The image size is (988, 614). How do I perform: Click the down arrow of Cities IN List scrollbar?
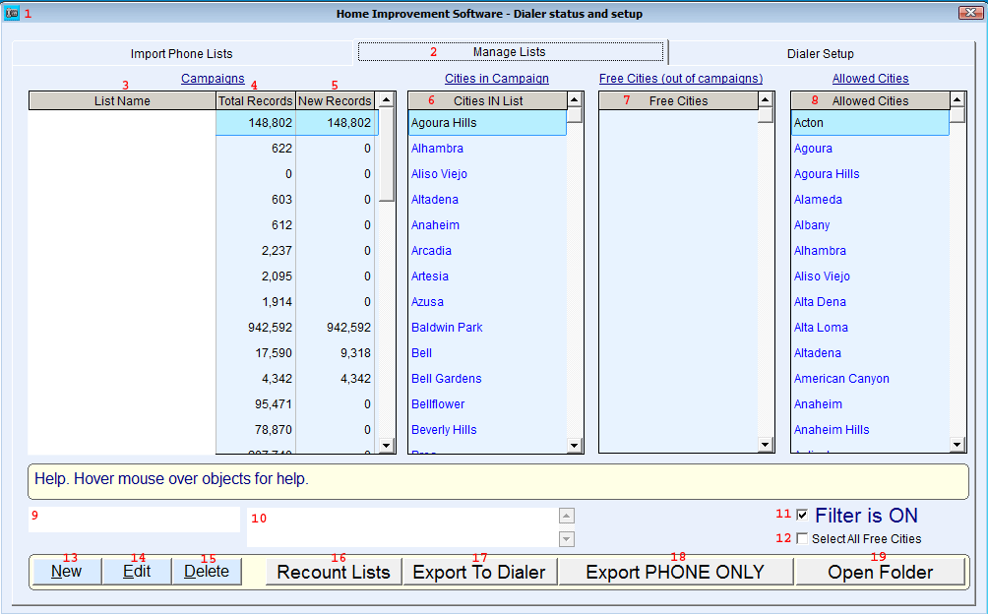coord(574,445)
